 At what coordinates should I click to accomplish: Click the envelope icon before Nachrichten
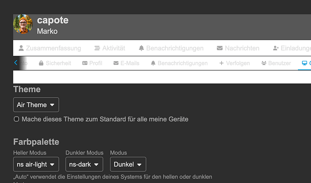coord(220,48)
